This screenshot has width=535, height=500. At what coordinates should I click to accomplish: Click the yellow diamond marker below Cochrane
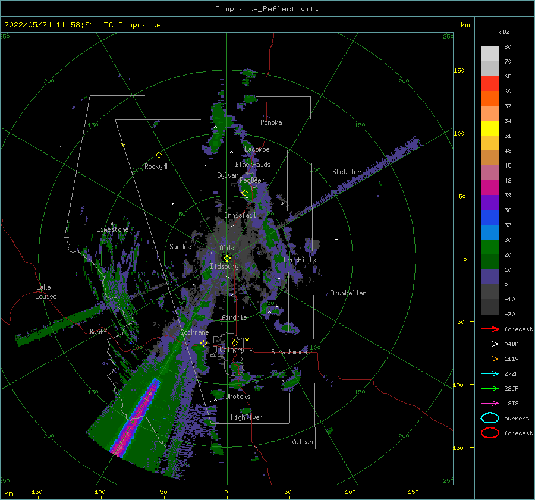203,343
